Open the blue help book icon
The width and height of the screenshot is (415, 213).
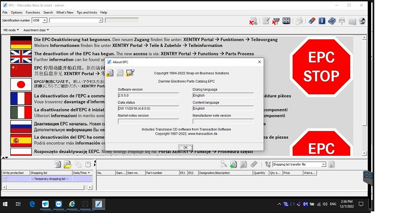point(332,21)
